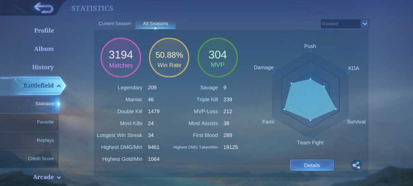Image resolution: width=413 pixels, height=186 pixels.
Task: Tap the 3194 Matches circle
Action: tap(121, 57)
